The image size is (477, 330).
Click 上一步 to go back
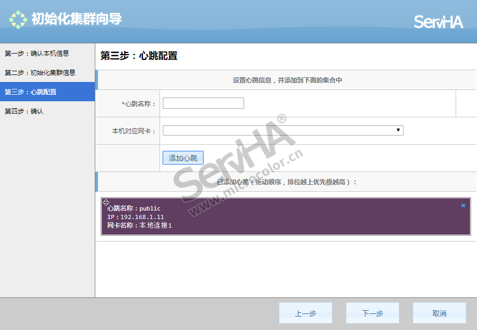point(305,313)
